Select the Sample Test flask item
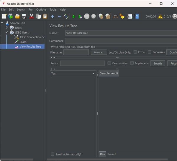Screen dimensions: 177x161 click(x=18, y=23)
